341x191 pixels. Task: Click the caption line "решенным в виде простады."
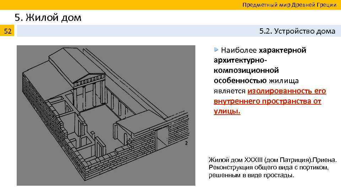tap(251, 175)
